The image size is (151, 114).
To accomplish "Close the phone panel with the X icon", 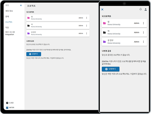I will click(x=102, y=9).
